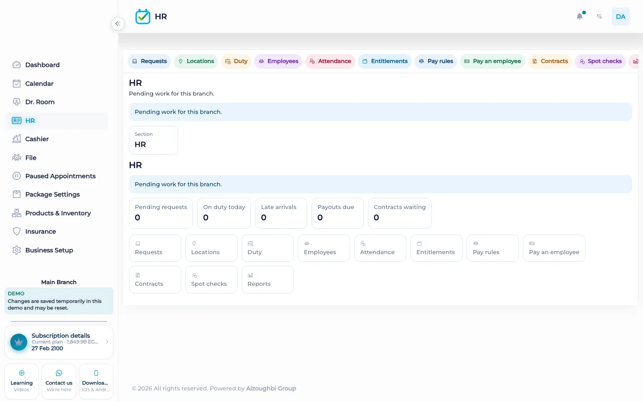Switch to the Locations tab
Viewport: 643px width, 402px height.
click(x=196, y=61)
